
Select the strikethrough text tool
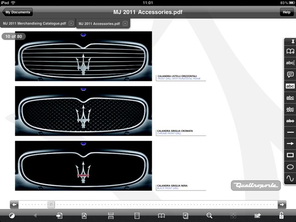click(x=290, y=121)
